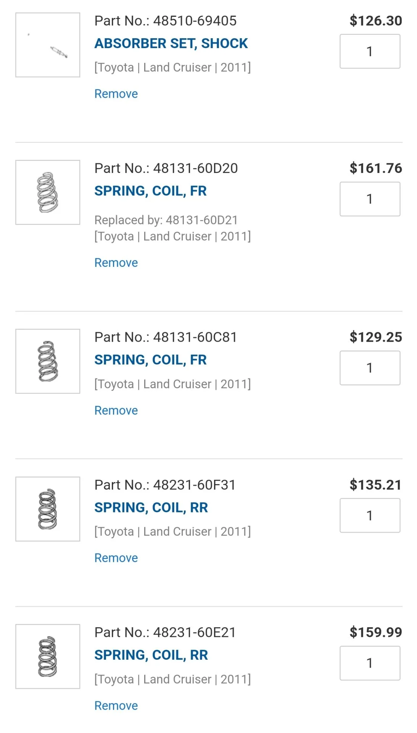Click thumbnail for part 48131-60D20 coil spring
The width and height of the screenshot is (417, 733).
coord(48,192)
